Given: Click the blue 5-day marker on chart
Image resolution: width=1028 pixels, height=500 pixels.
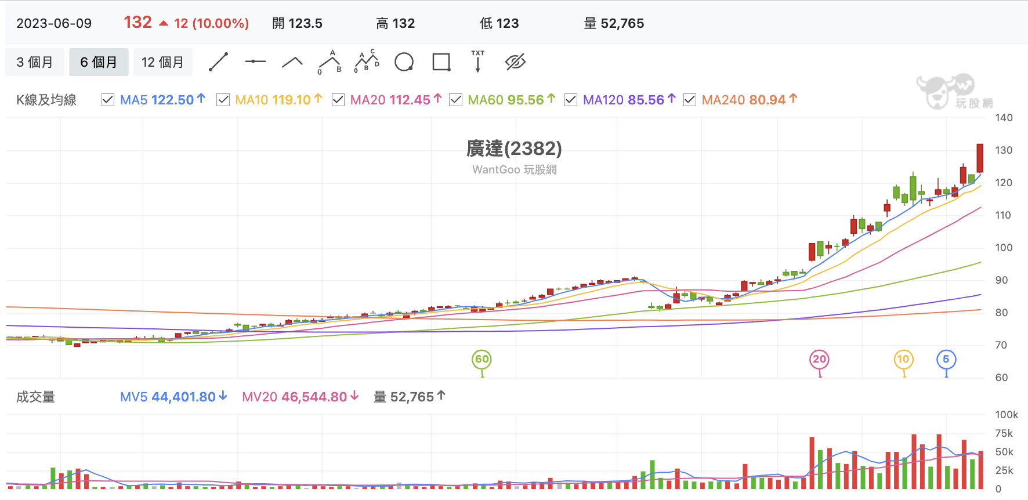Looking at the screenshot, I should pyautogui.click(x=946, y=360).
